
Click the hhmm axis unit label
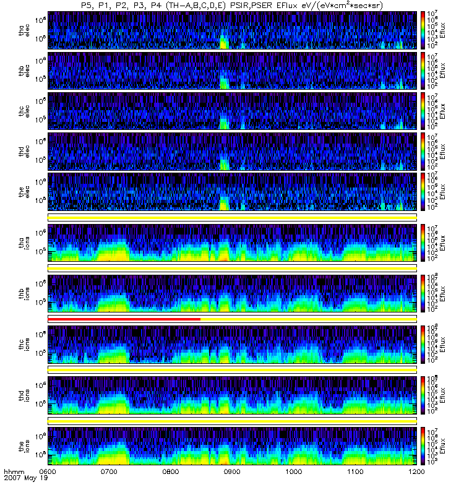pos(14,471)
